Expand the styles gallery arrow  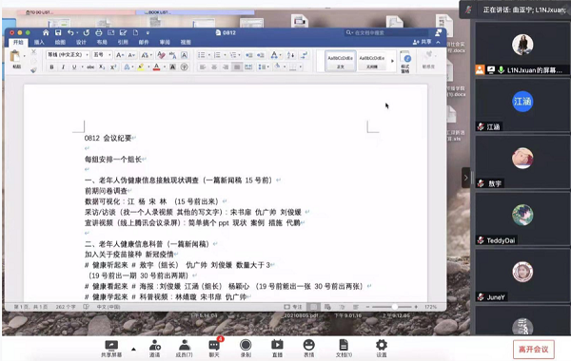[392, 61]
